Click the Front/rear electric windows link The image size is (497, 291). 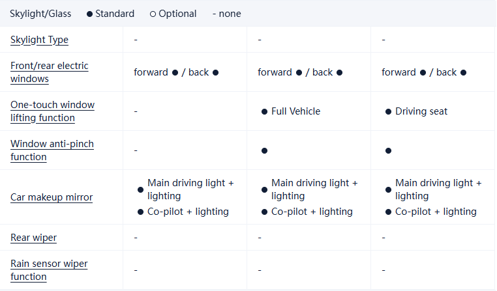tap(49, 72)
